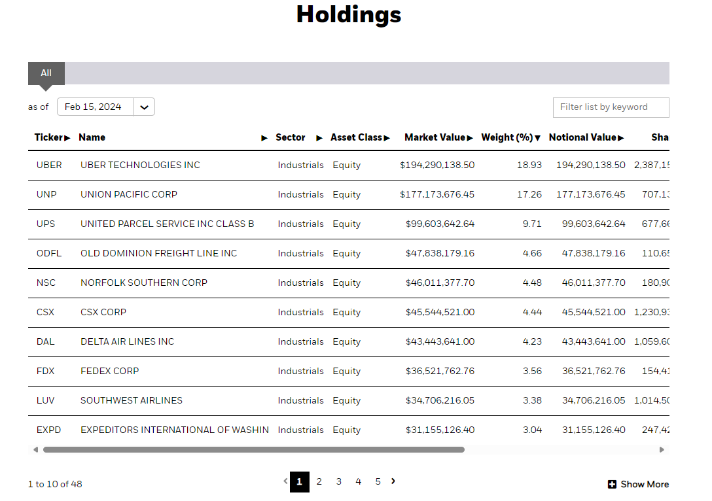Click market value $43,443,641.00
Screen dimensions: 712x501
[440, 341]
